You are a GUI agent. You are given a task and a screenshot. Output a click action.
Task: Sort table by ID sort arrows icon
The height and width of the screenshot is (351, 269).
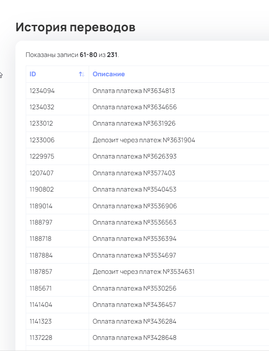(x=81, y=74)
